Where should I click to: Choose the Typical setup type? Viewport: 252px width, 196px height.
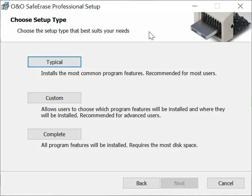[55, 62]
